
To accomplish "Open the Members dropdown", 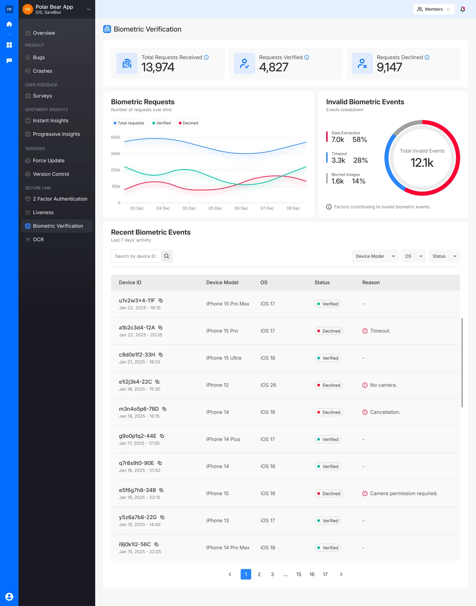I will coord(433,9).
